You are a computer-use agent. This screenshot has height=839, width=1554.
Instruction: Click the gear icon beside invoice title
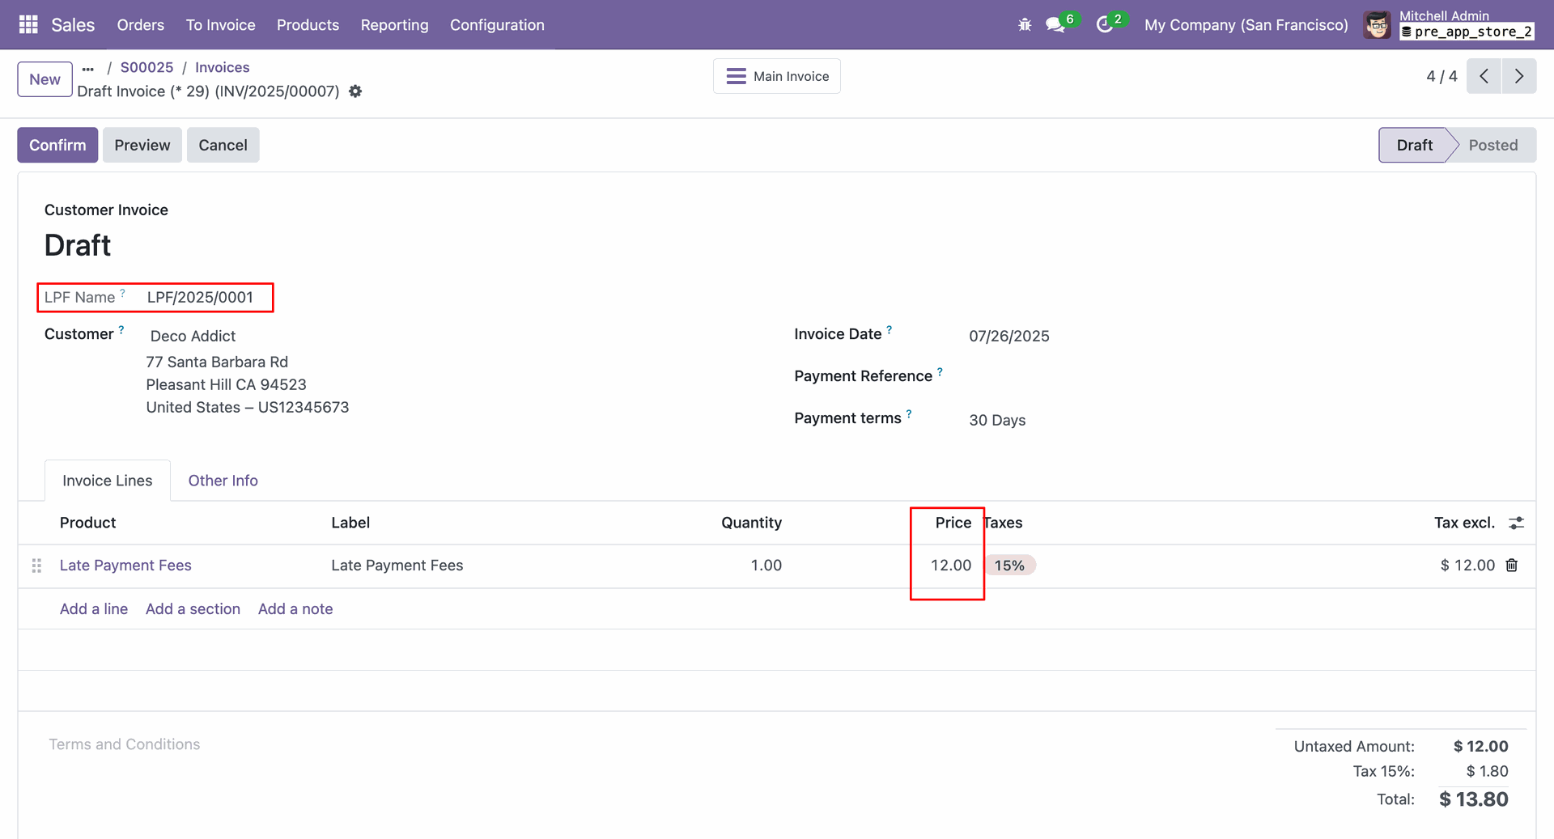(355, 91)
